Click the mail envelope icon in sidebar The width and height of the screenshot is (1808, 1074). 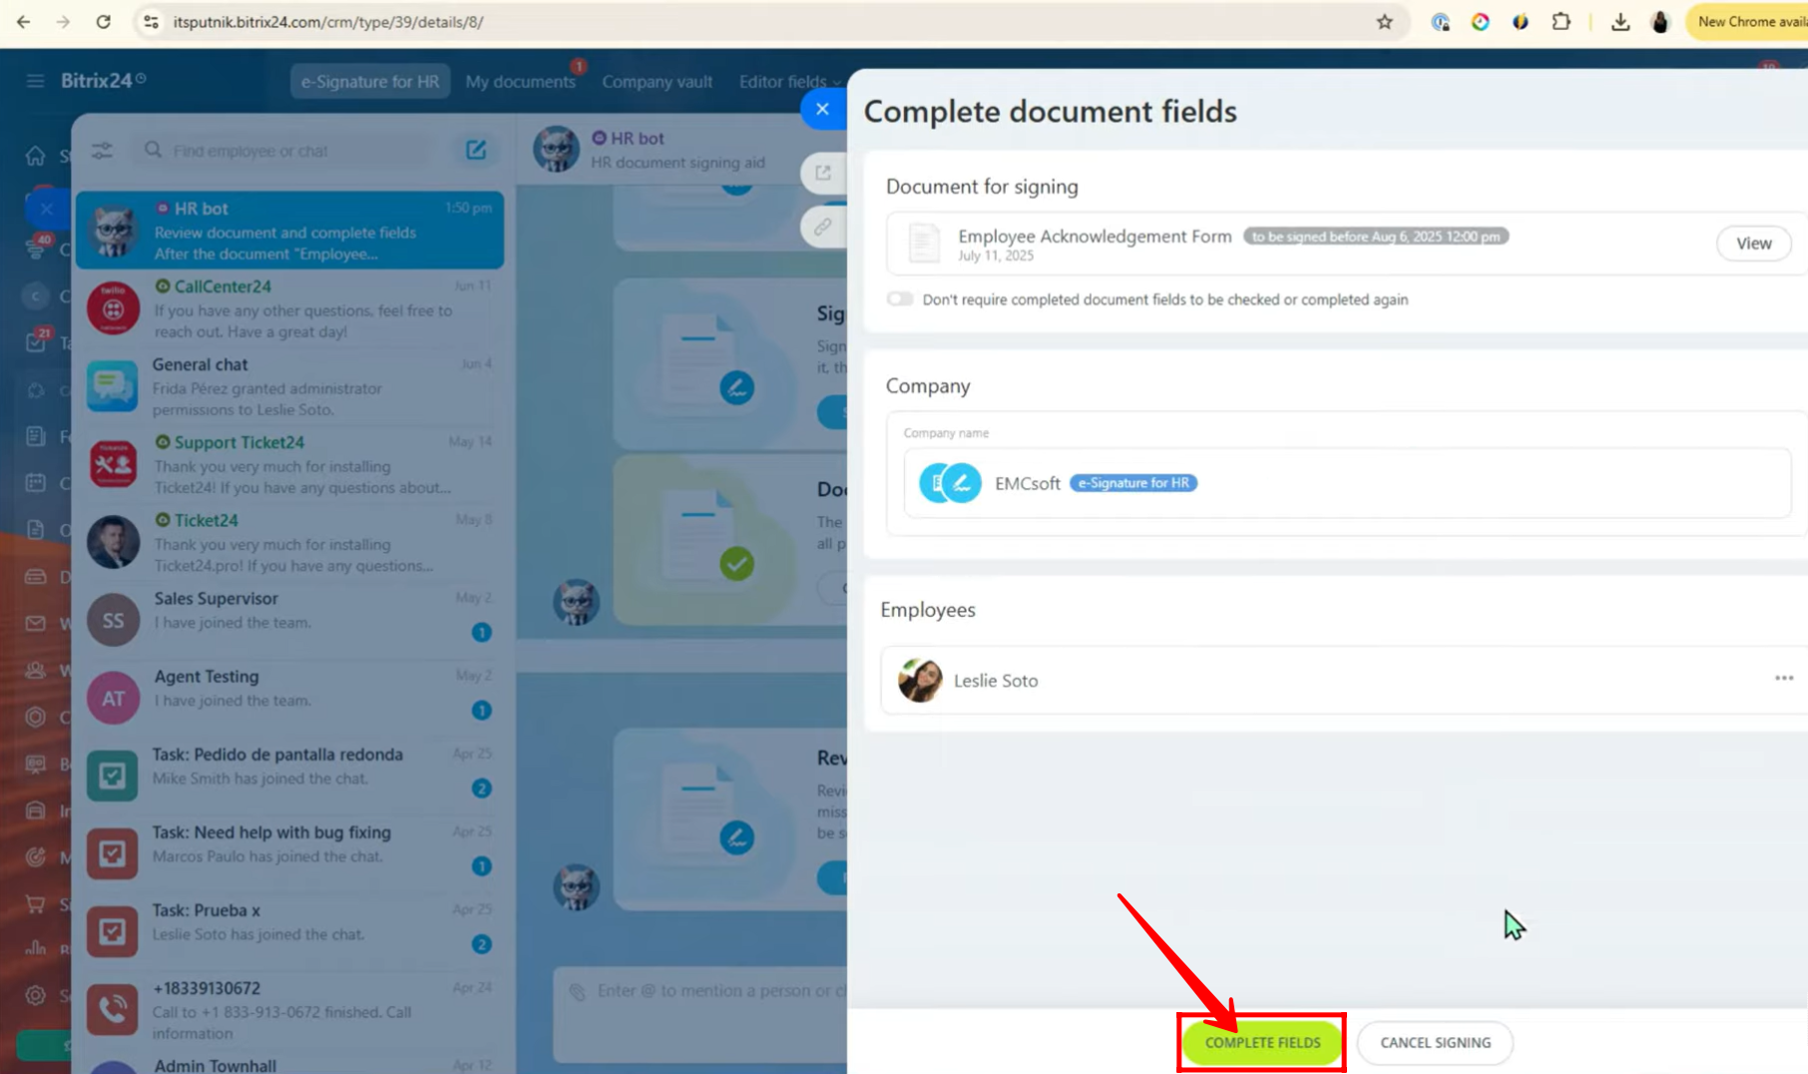point(36,624)
